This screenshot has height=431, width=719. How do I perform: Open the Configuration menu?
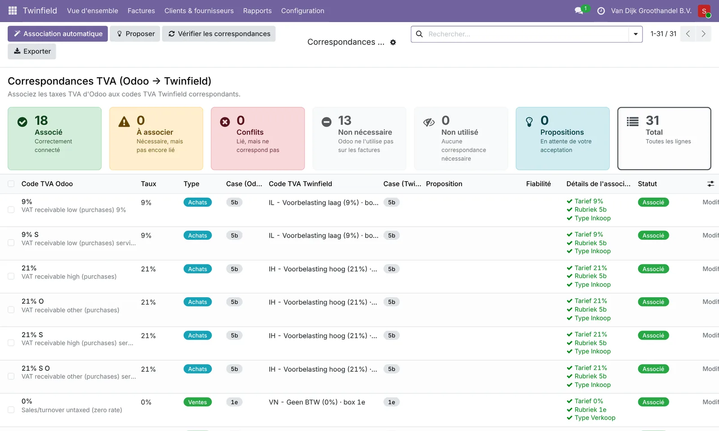click(x=302, y=11)
